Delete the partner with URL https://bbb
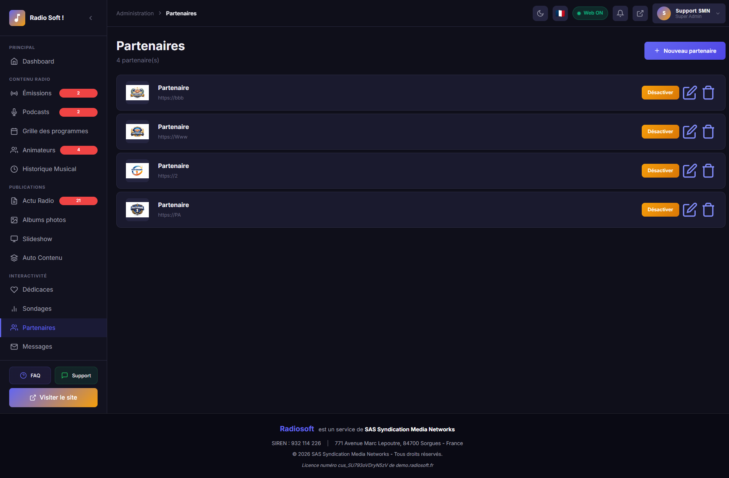729x478 pixels. pyautogui.click(x=708, y=93)
